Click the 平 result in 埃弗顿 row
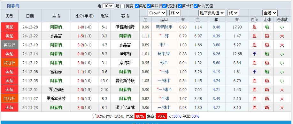This screenshot has height=124, width=293. coord(254,54)
